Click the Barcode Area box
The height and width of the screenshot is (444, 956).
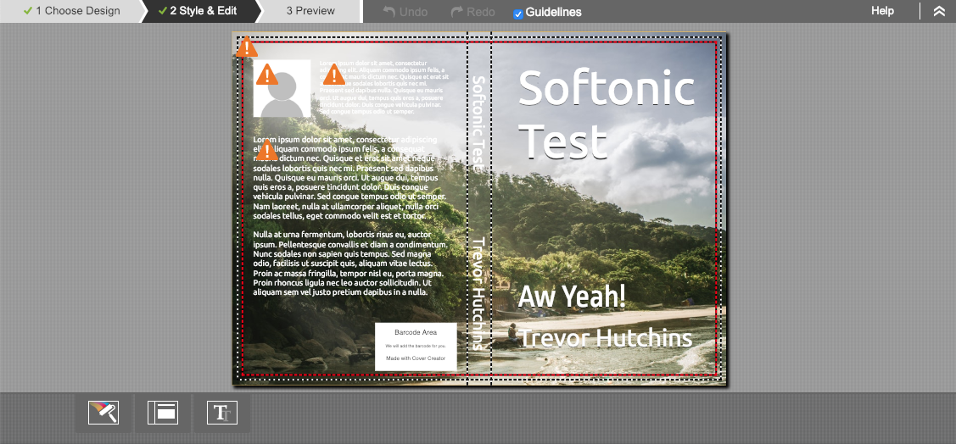(x=416, y=346)
